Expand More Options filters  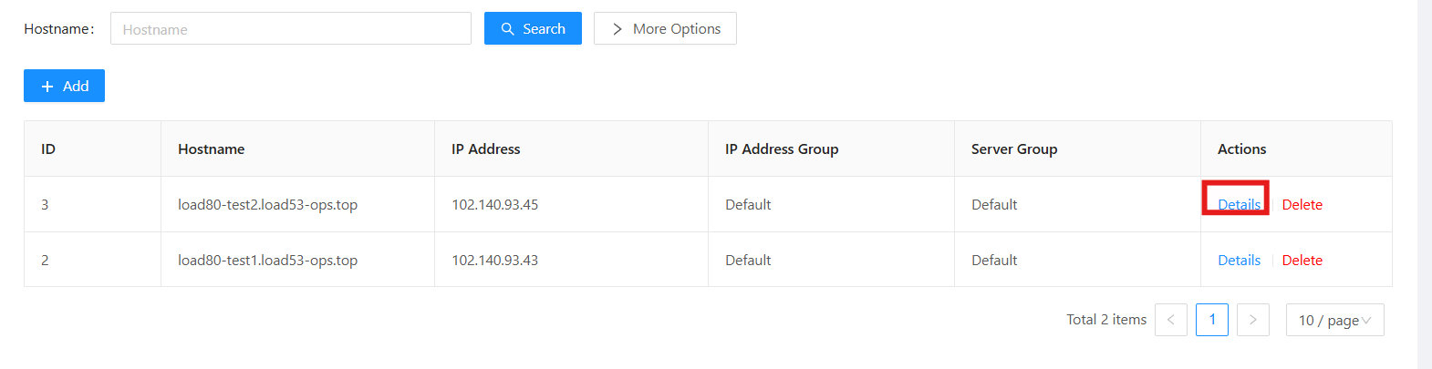(665, 29)
